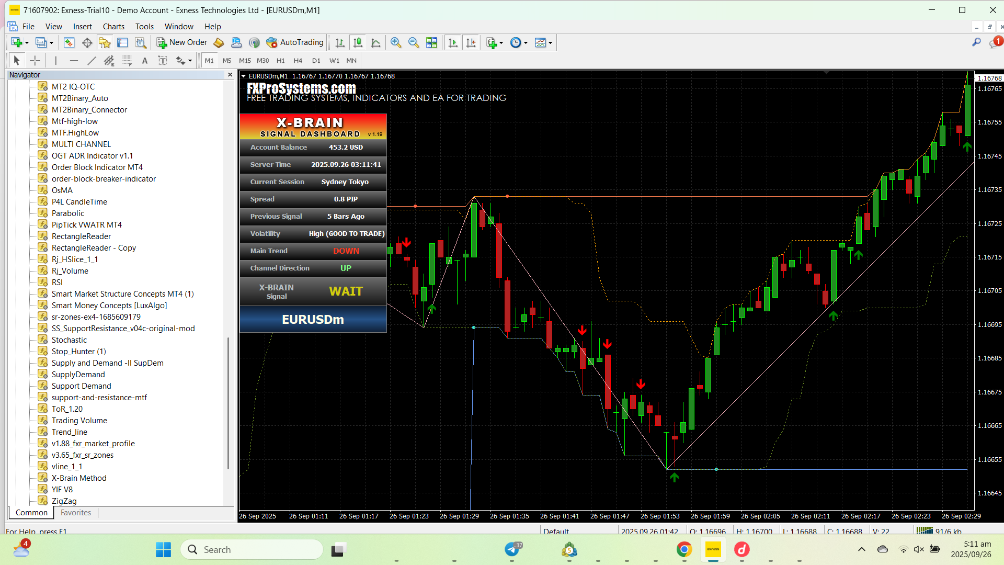Toggle the Chart Shift button
The width and height of the screenshot is (1004, 565).
[471, 43]
